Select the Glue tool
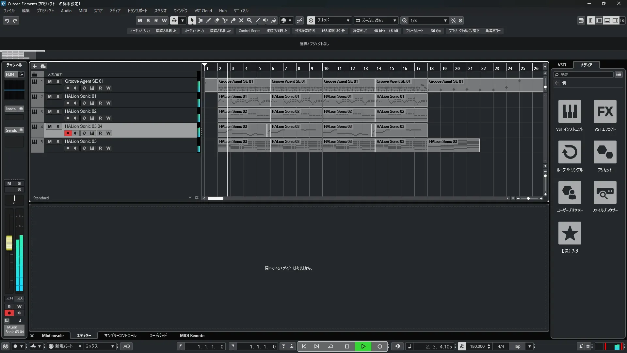Image resolution: width=627 pixels, height=353 pixels. [x=233, y=20]
